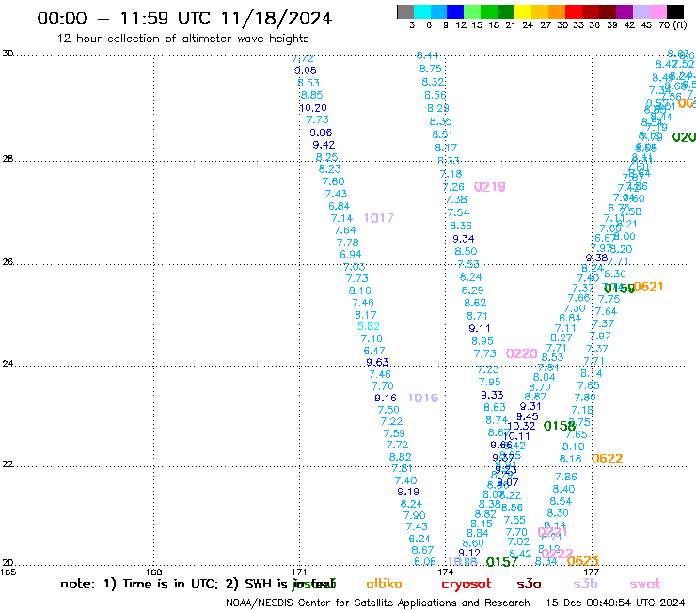Click the '174' longitude axis label

[x=445, y=572]
